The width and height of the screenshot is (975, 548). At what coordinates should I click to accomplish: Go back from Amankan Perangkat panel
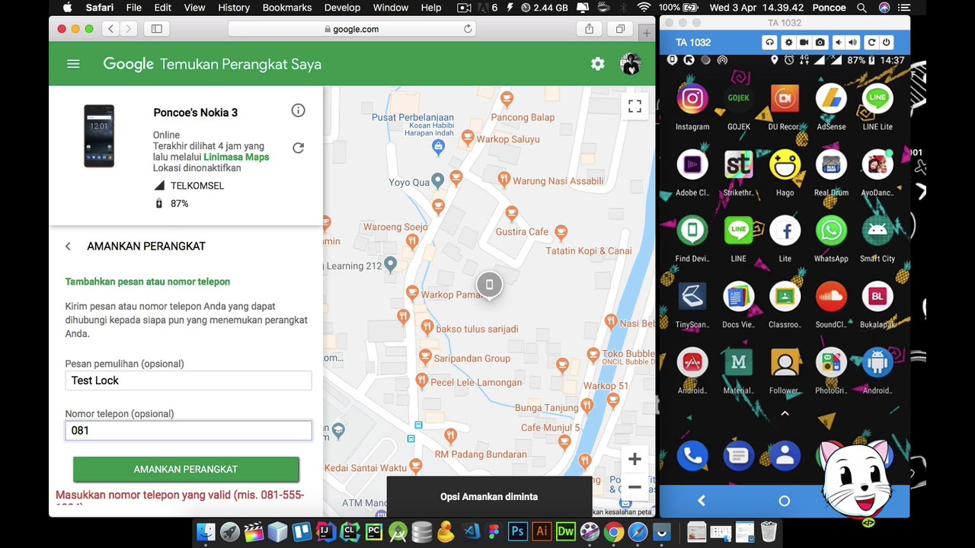pyautogui.click(x=68, y=247)
